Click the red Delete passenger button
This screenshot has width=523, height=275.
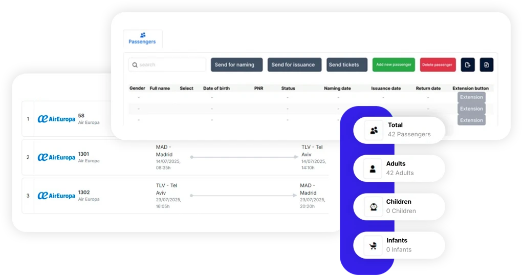click(438, 65)
